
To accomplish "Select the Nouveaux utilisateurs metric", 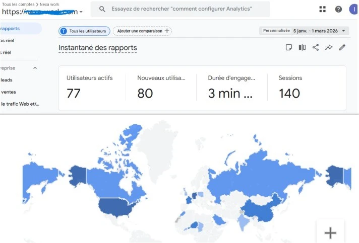I will point(161,88).
